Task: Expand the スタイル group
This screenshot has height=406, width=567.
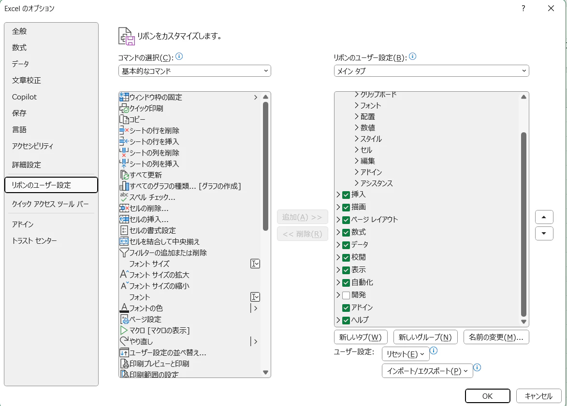Action: pyautogui.click(x=357, y=139)
